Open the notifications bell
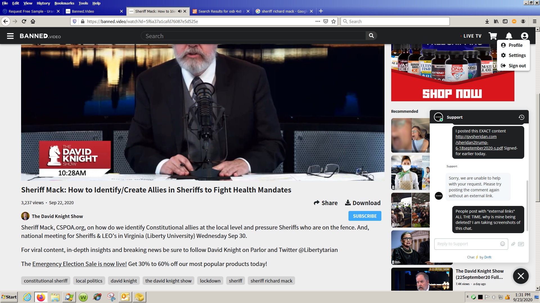Viewport: 540px width, 303px height. (509, 36)
